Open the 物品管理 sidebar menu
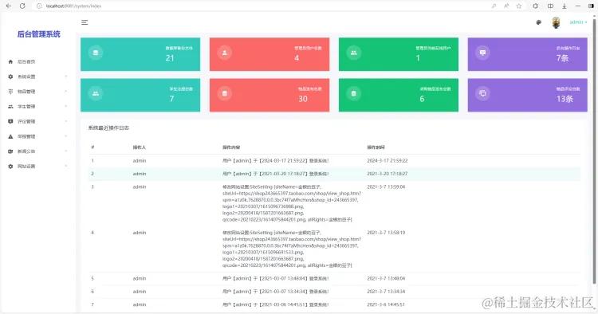Screen dimensions: 598x314 pos(26,92)
